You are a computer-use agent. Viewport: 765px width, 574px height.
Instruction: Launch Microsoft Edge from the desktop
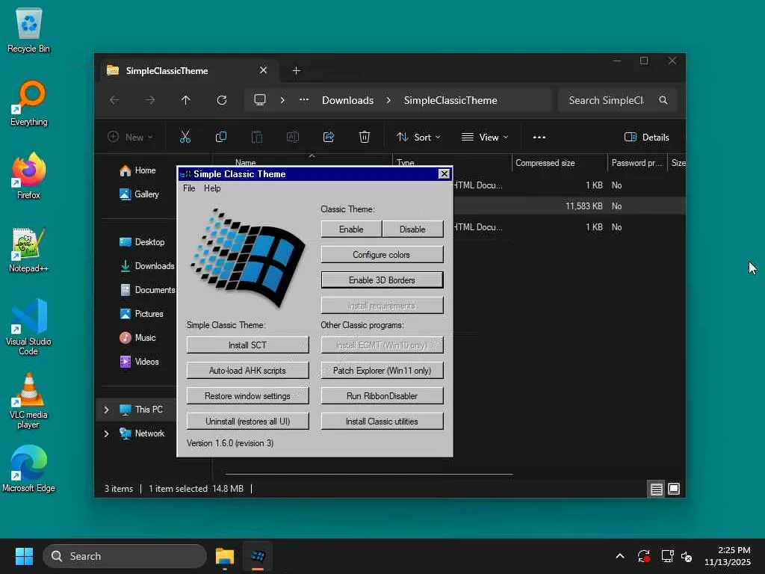click(x=29, y=469)
